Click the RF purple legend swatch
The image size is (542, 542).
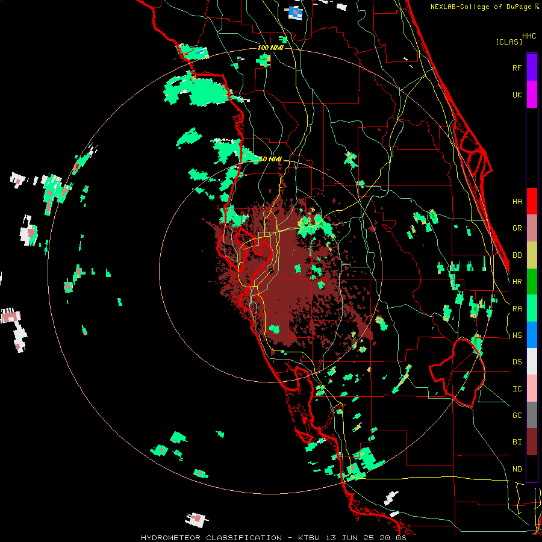tap(532, 67)
